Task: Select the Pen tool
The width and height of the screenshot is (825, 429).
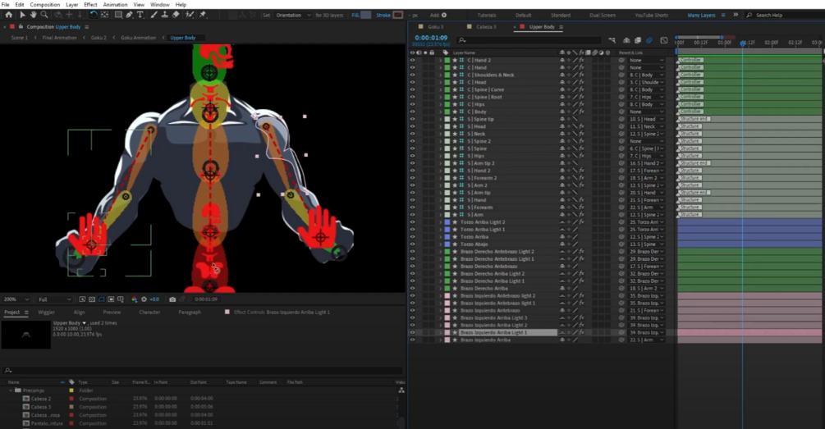Action: point(130,16)
